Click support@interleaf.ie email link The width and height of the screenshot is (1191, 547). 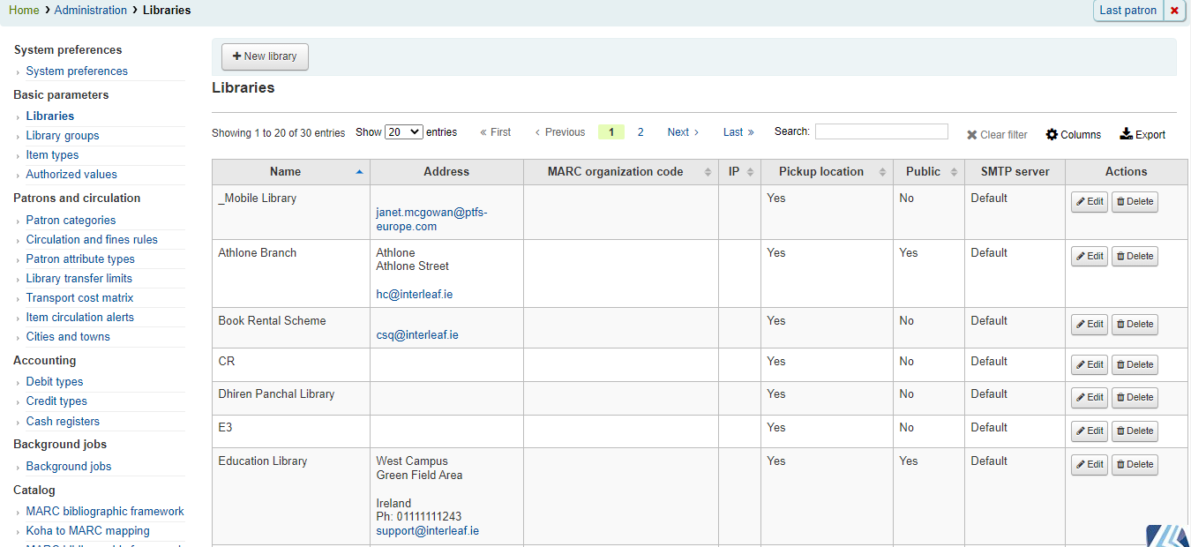(x=428, y=531)
